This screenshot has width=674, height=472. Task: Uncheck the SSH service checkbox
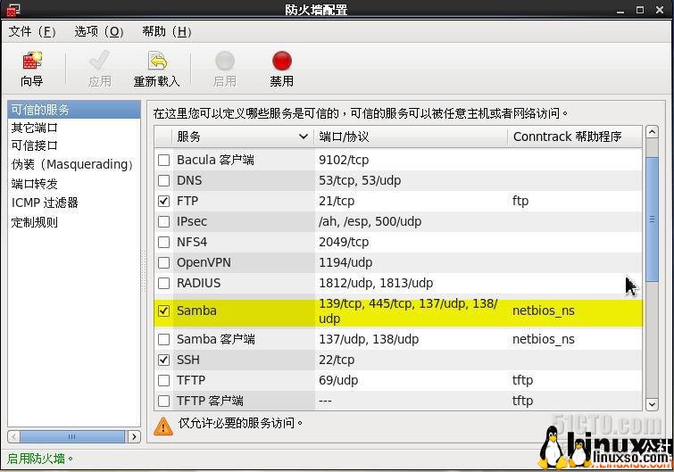tap(163, 360)
